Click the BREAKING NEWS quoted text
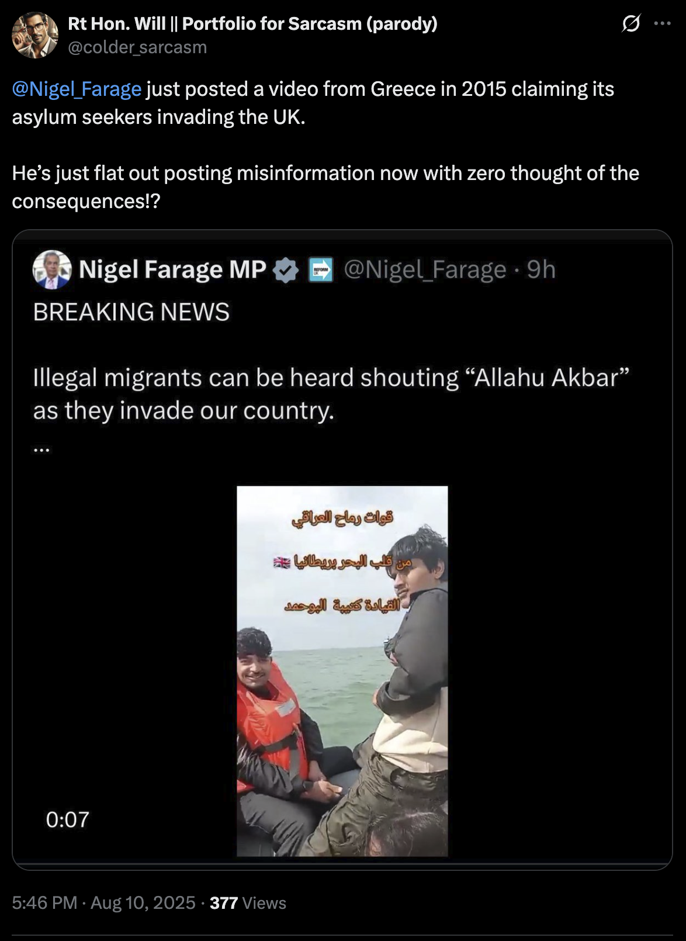 pos(131,312)
